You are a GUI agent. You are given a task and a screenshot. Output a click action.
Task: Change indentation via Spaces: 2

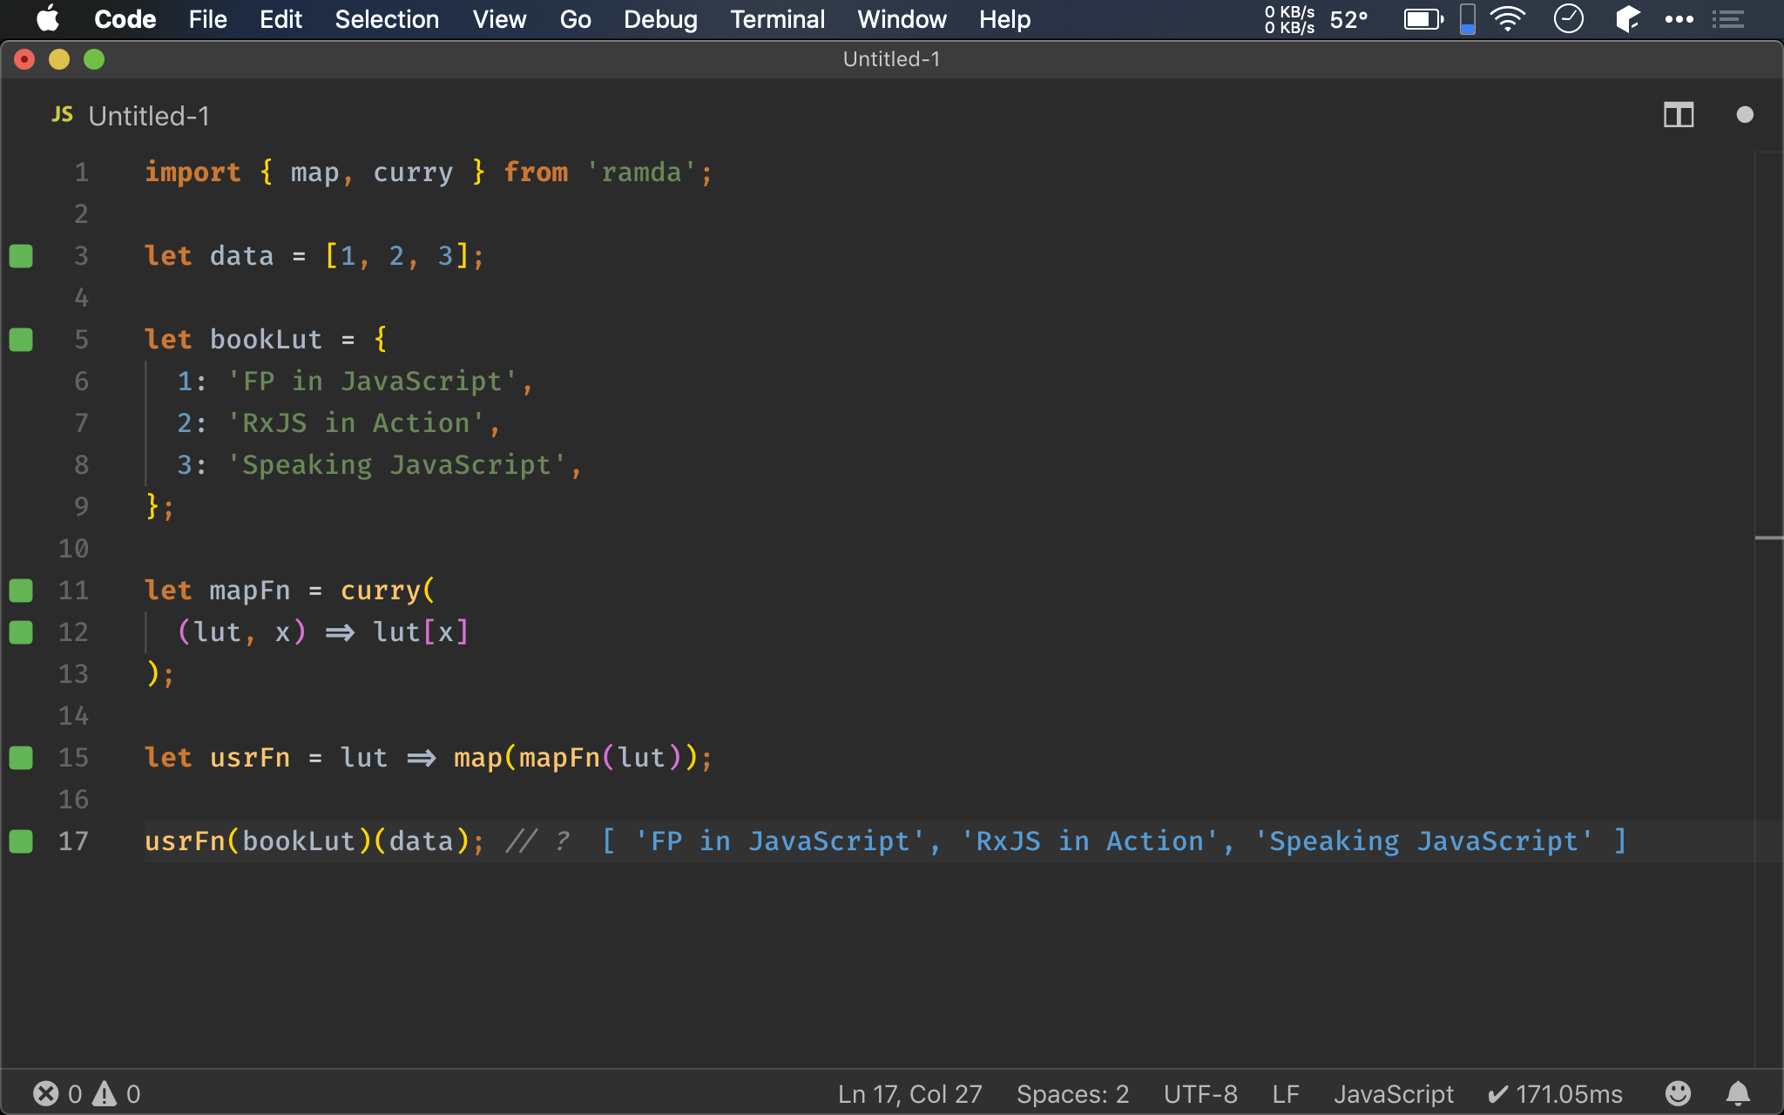1072,1093
